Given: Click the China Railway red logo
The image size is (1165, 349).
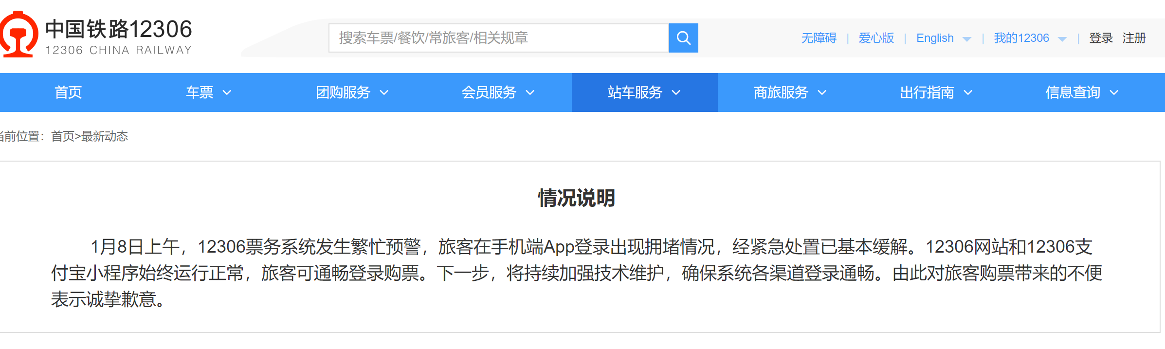Looking at the screenshot, I should click(18, 34).
